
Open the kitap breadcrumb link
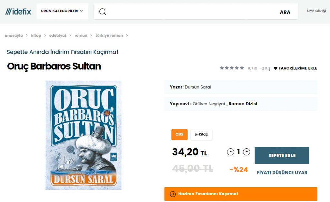tap(36, 35)
